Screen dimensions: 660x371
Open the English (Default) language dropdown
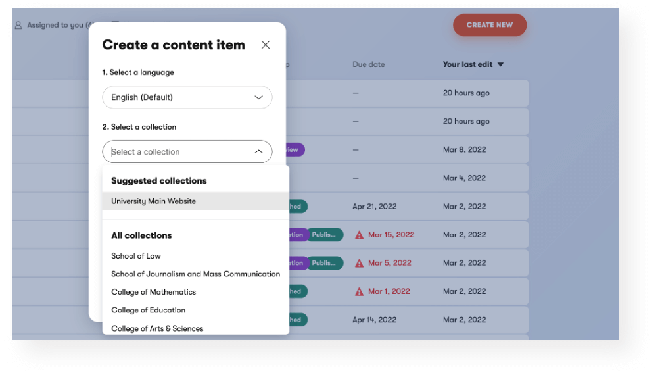[187, 97]
